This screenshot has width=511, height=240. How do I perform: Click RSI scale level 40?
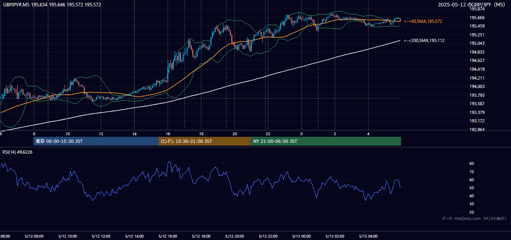(471, 196)
